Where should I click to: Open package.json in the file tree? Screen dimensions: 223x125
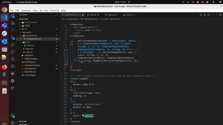click(x=38, y=68)
